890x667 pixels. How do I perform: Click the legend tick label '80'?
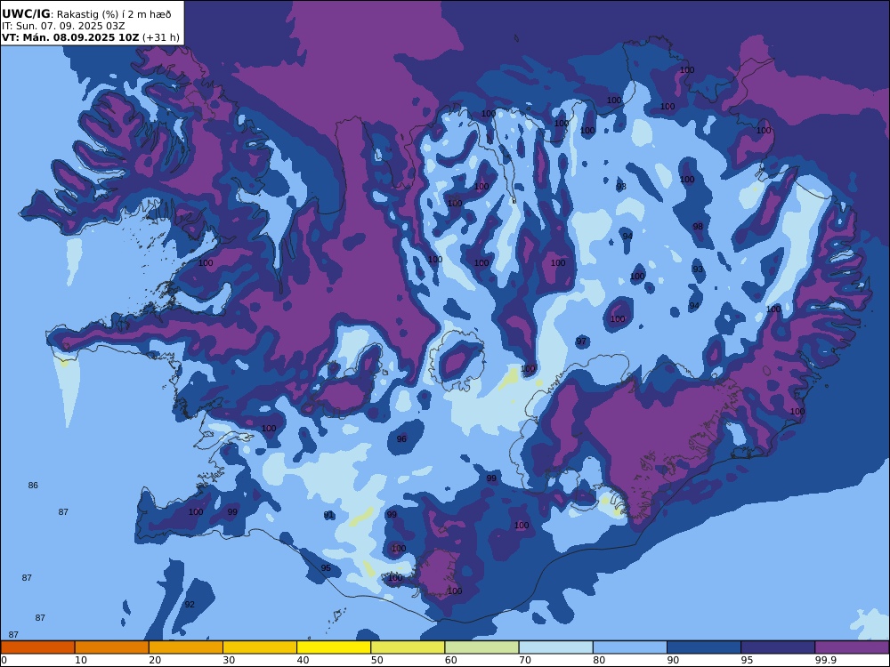click(x=599, y=660)
